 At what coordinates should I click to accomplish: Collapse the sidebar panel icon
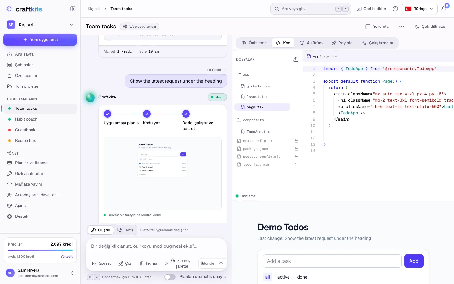[73, 9]
